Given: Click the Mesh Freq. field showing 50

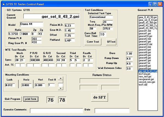Looking at the screenshot, I should pos(93,29).
